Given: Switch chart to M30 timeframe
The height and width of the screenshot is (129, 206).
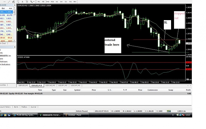Looking at the screenshot, I should click(52, 2).
